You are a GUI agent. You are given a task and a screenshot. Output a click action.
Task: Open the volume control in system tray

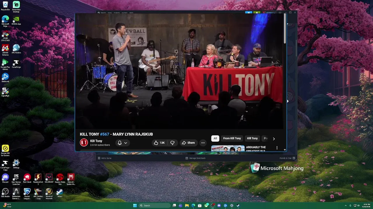tap(358, 206)
